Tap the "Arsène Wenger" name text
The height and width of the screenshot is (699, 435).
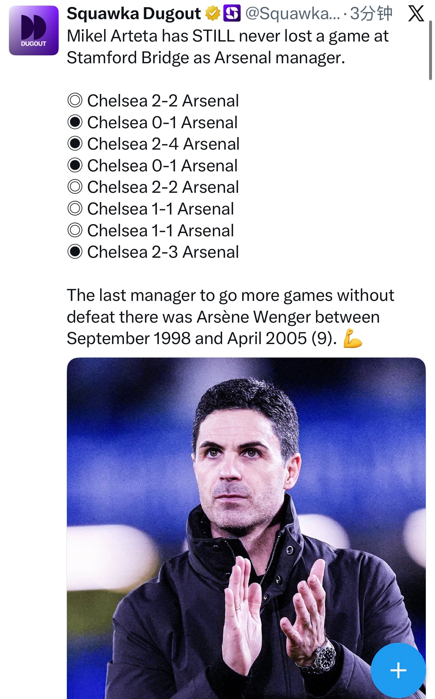[x=254, y=317]
